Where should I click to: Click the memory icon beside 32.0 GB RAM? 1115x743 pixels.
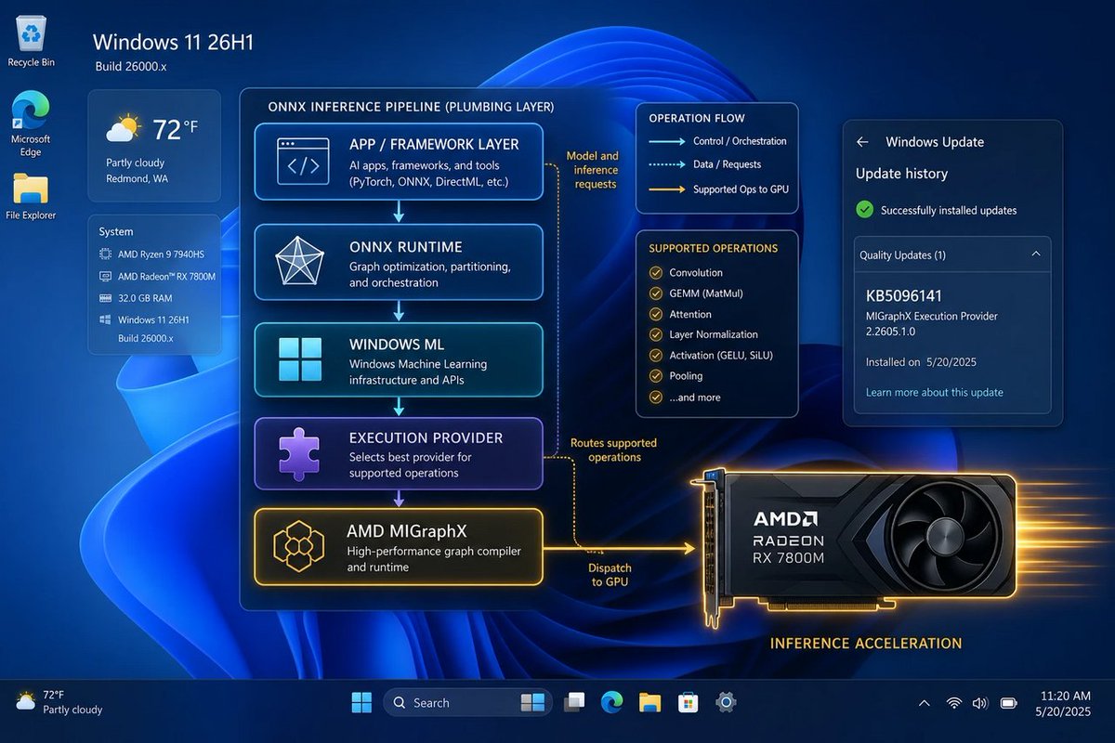[x=105, y=298]
